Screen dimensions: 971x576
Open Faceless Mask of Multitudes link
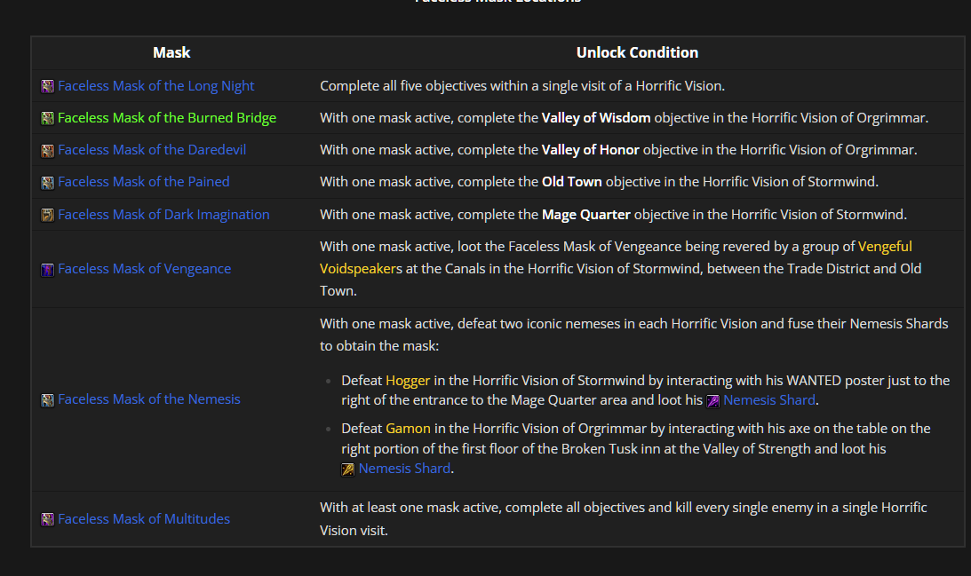pos(144,518)
